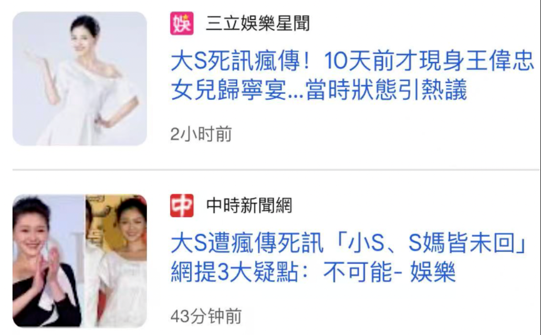This screenshot has width=541, height=335.
Task: Click the 2小时前 timestamp
Action: (201, 134)
